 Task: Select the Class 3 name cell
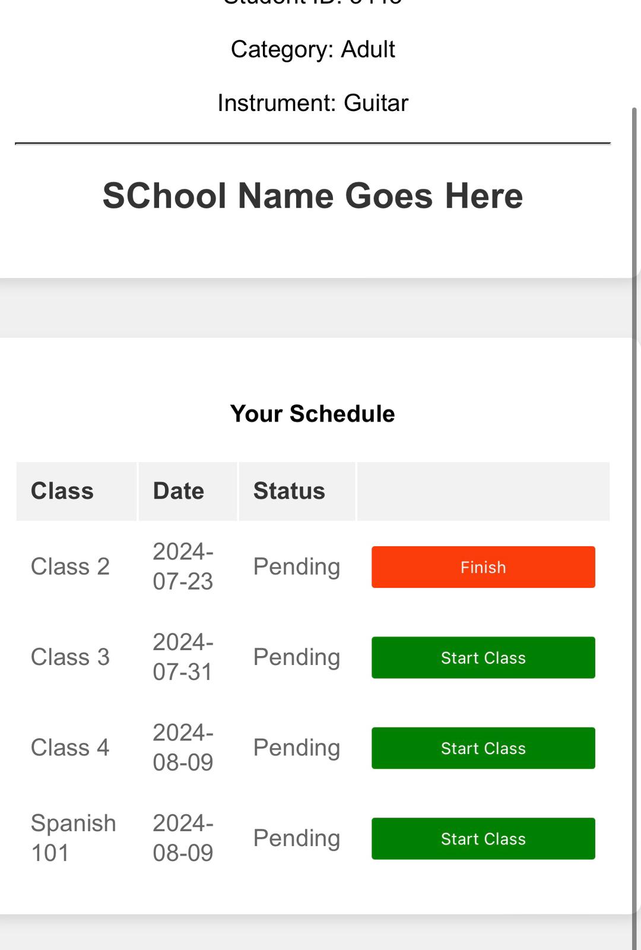click(x=70, y=657)
